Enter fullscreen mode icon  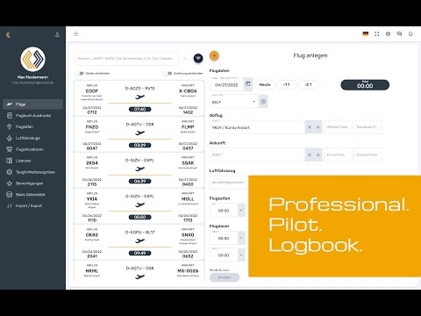pyautogui.click(x=377, y=34)
